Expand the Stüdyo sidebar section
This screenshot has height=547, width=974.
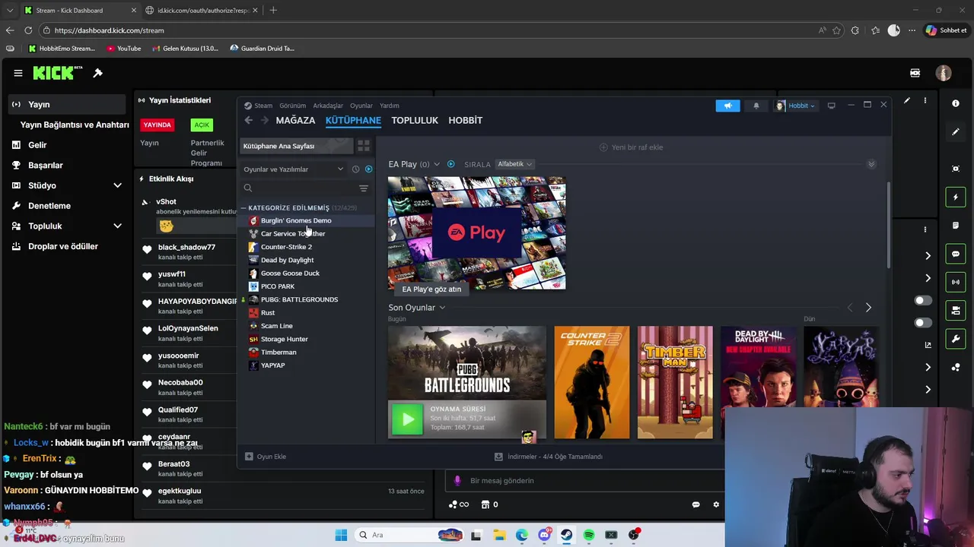[117, 185]
